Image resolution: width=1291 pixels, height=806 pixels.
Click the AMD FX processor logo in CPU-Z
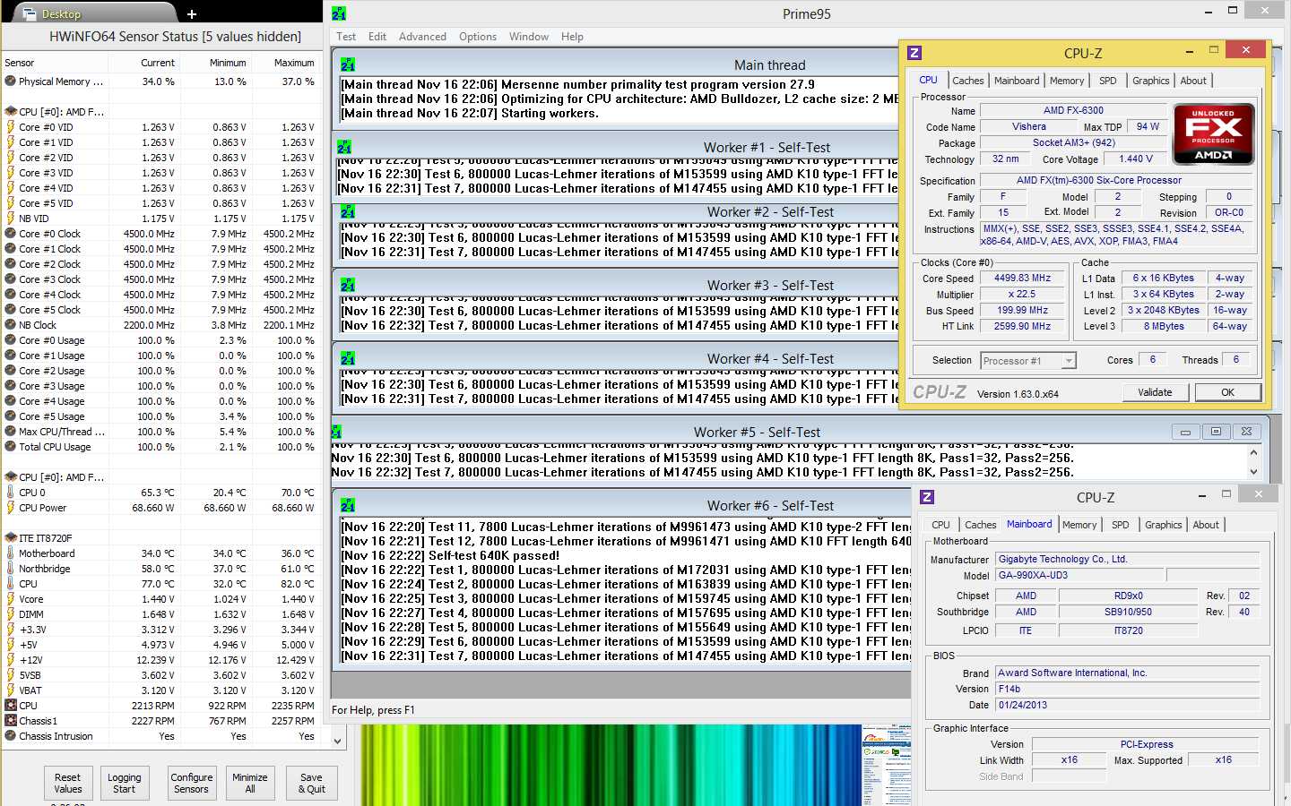[x=1213, y=134]
